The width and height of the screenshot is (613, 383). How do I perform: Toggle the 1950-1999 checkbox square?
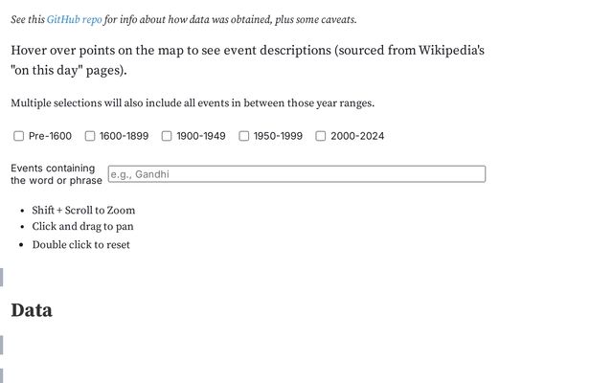[x=244, y=136]
